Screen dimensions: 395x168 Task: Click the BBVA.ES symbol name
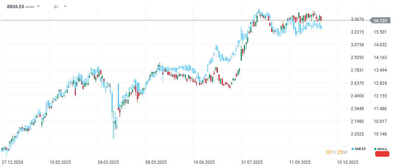coord(15,6)
